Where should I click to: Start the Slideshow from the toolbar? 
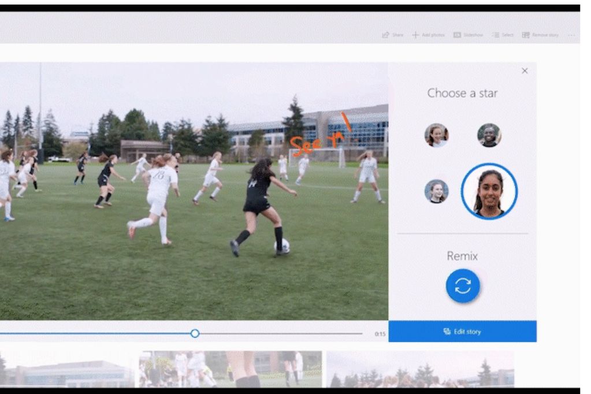tap(457, 35)
